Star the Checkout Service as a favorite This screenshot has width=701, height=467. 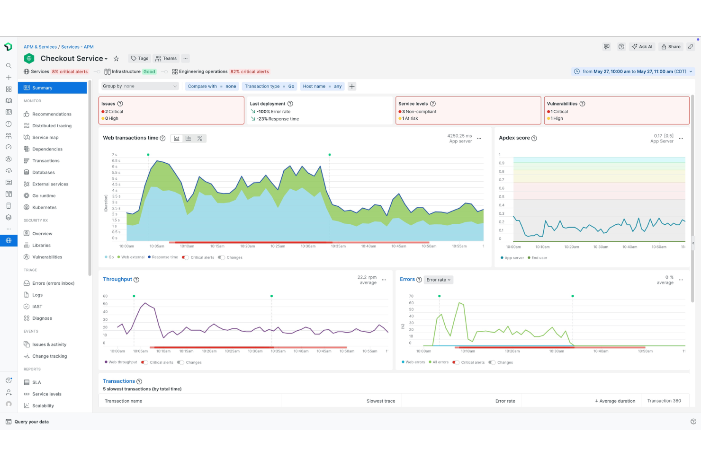pos(116,58)
